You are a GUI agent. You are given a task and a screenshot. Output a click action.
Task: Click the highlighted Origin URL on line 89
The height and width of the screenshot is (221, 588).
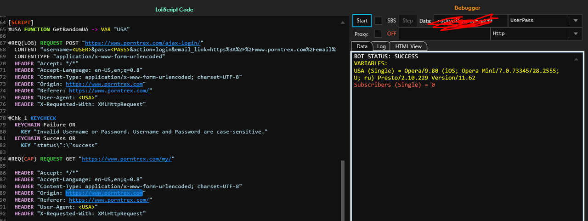(104, 193)
